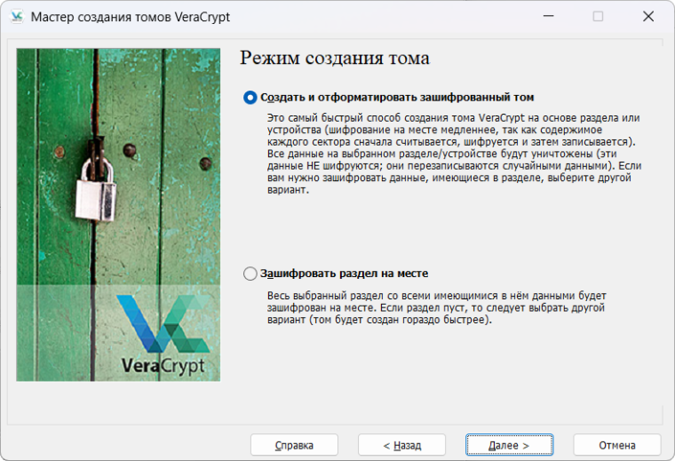Go back with the '< Назад' button
Screen dimensions: 675x461
[x=401, y=445]
